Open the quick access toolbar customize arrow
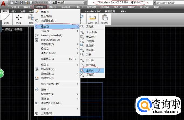 tap(86, 2)
